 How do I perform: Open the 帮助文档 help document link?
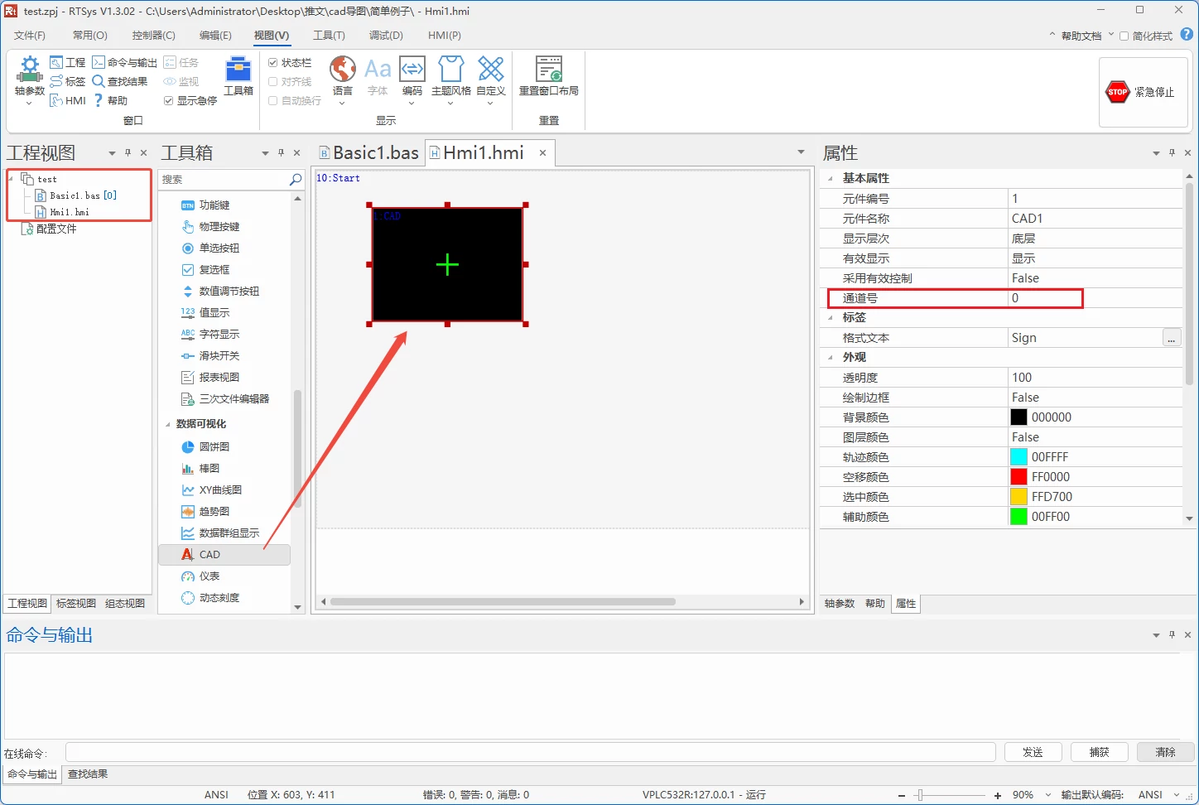click(x=1081, y=36)
